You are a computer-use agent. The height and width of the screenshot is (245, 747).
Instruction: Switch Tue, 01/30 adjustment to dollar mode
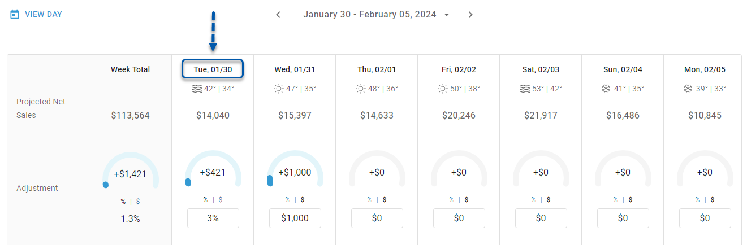click(x=221, y=199)
